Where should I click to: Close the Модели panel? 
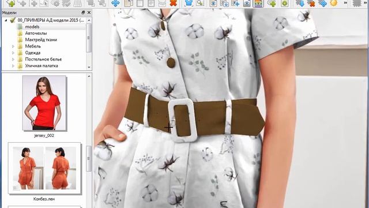click(x=89, y=13)
